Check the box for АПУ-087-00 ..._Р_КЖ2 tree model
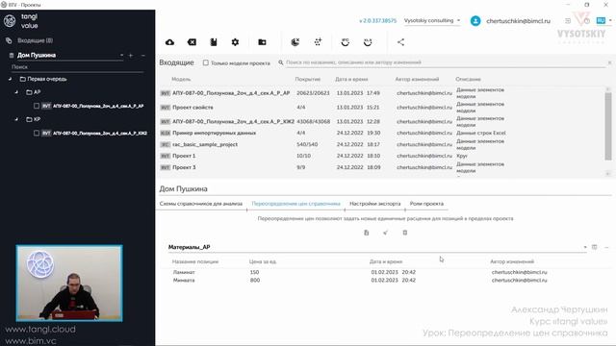Viewport: 616px width, 346px height. coord(37,133)
